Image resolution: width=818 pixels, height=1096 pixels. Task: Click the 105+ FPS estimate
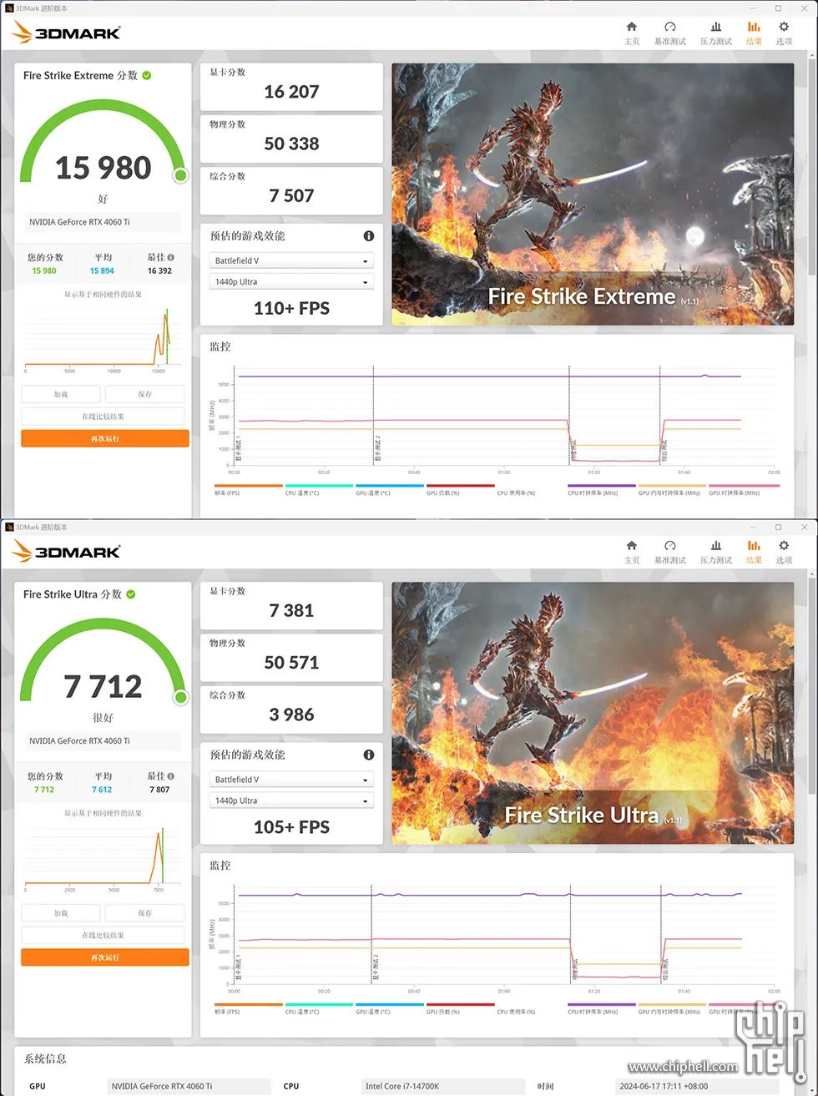291,826
